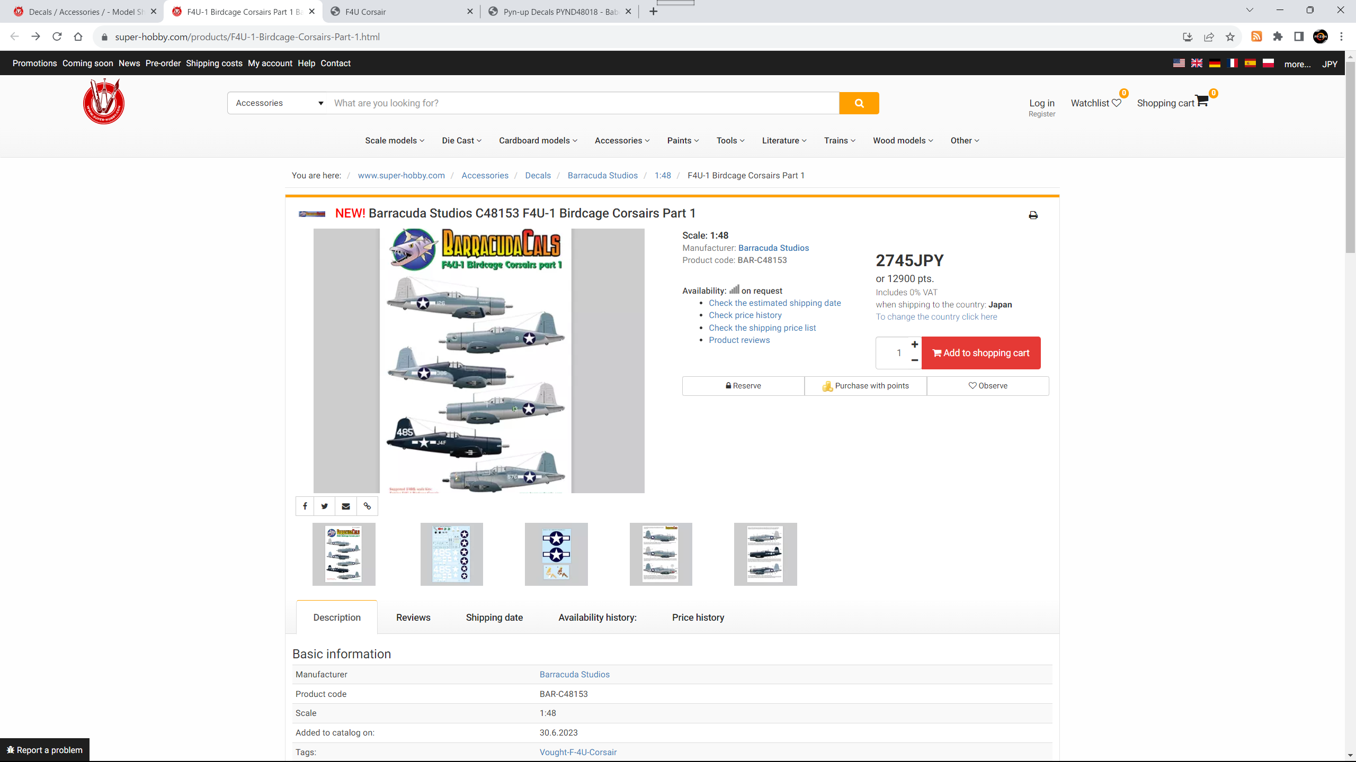Open Chrome three-dot menu
Image resolution: width=1356 pixels, height=762 pixels.
click(x=1342, y=37)
